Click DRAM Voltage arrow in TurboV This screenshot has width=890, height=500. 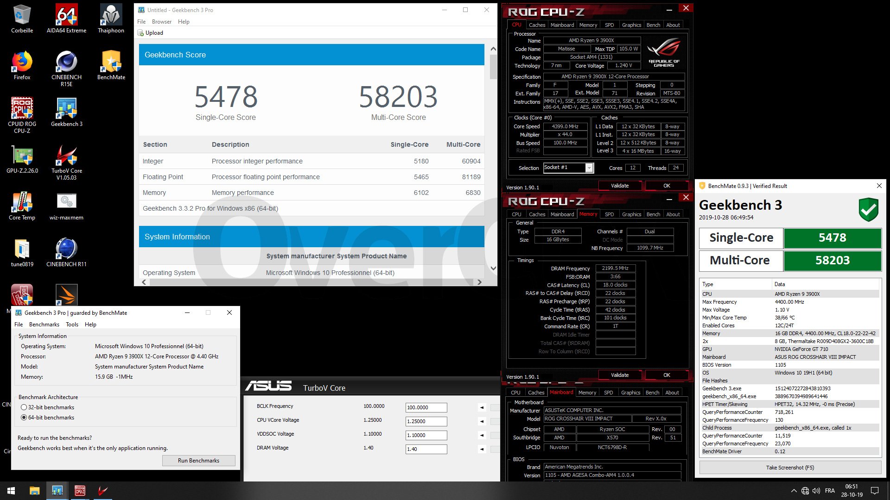click(482, 449)
